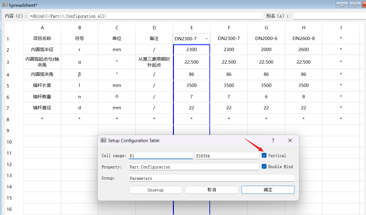Image resolution: width=366 pixels, height=215 pixels.
Task: Click symbol α in column B
Action: (x=79, y=62)
